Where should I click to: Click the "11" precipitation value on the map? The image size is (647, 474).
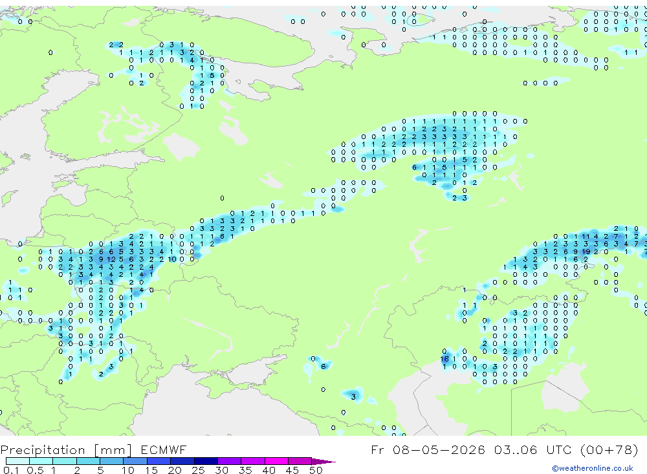pos(586,237)
